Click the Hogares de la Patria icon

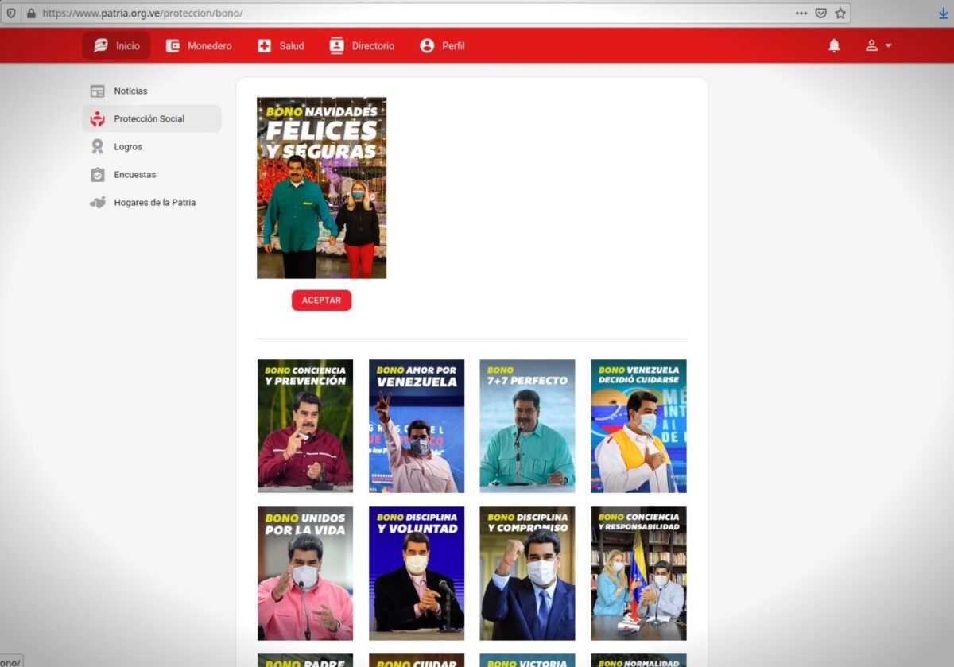[97, 203]
